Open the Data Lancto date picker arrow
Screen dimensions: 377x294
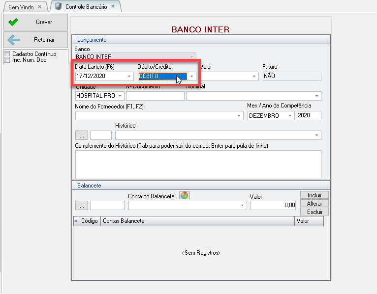pyautogui.click(x=129, y=76)
